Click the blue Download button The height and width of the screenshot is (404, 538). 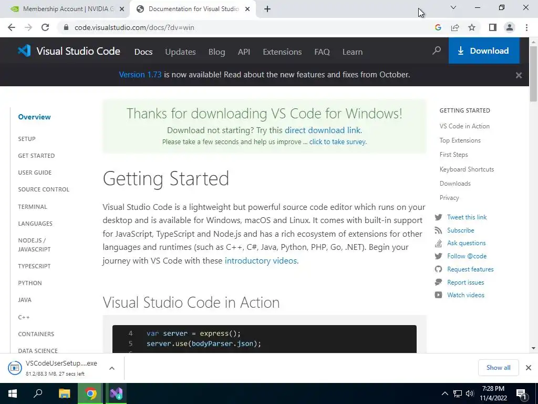point(484,51)
